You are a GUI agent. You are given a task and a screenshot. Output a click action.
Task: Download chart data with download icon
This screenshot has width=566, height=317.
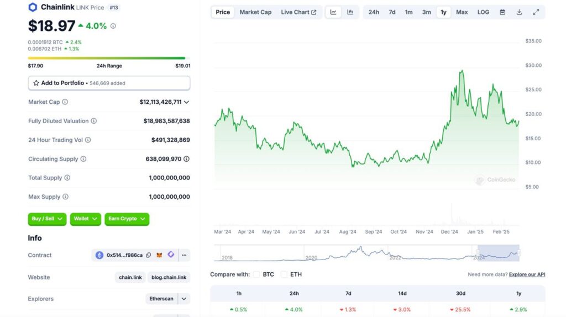click(519, 12)
